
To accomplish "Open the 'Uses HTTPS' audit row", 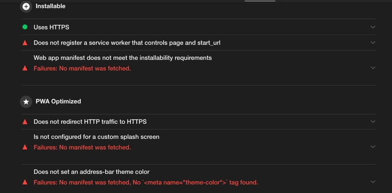I will 198,27.
